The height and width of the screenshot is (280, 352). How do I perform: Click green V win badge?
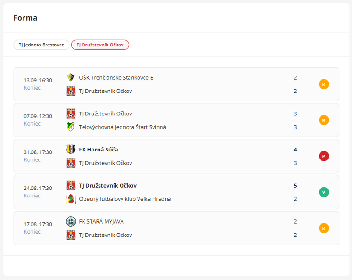pos(324,192)
